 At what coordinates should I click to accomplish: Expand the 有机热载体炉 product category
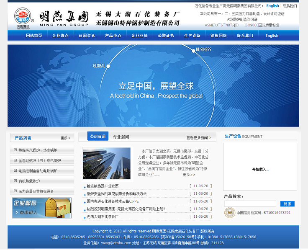(15, 180)
